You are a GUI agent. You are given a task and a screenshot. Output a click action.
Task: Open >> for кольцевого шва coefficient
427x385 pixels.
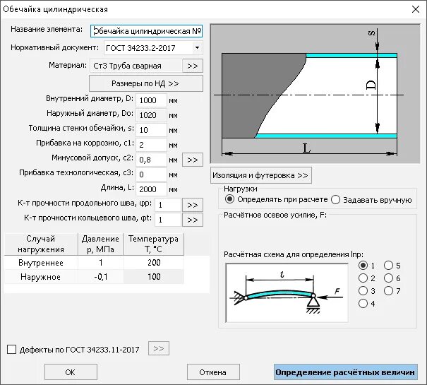point(193,220)
